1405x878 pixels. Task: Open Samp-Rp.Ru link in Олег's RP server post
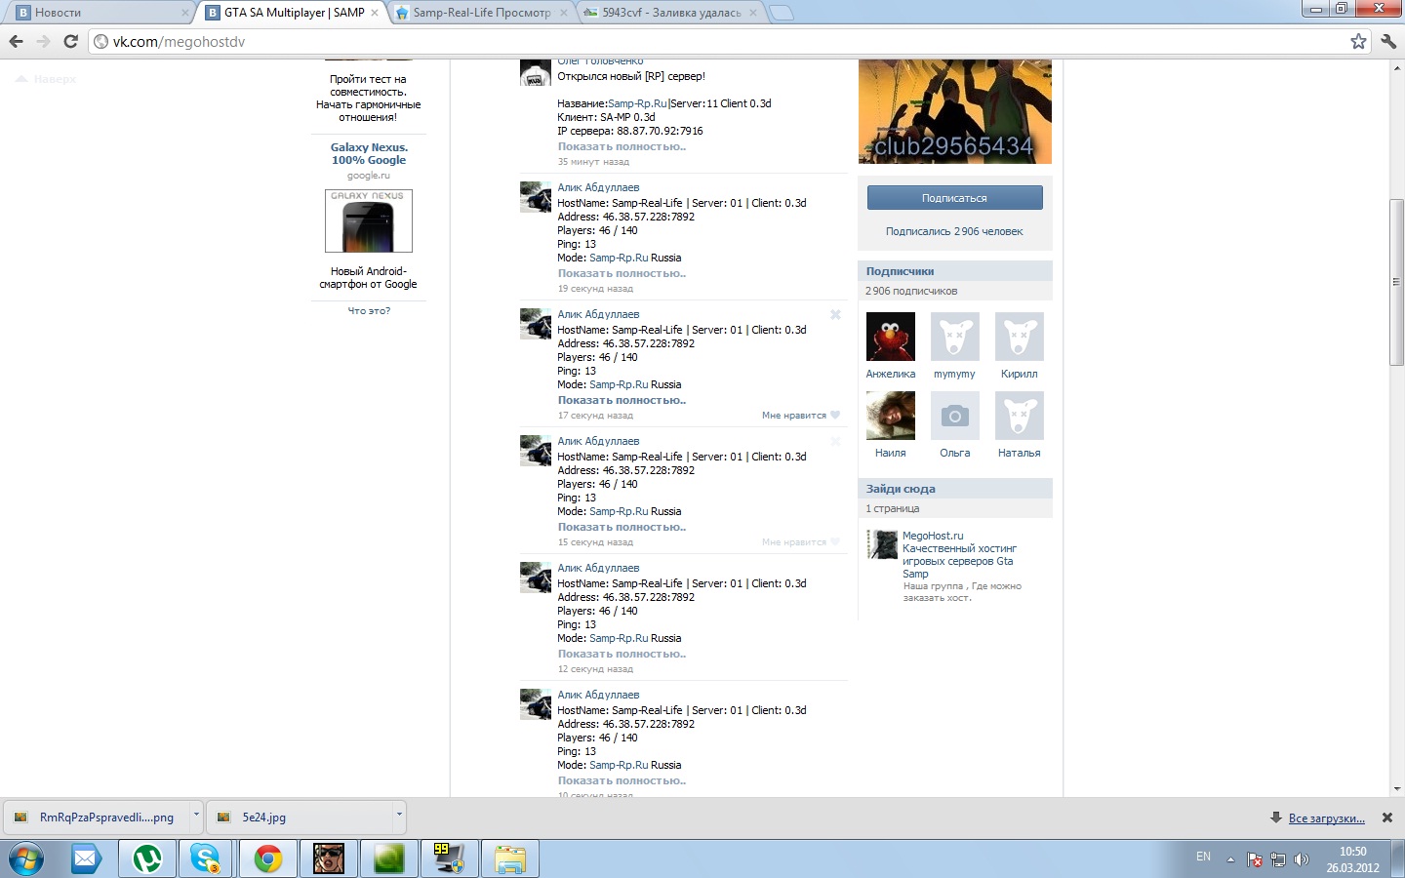(x=637, y=103)
